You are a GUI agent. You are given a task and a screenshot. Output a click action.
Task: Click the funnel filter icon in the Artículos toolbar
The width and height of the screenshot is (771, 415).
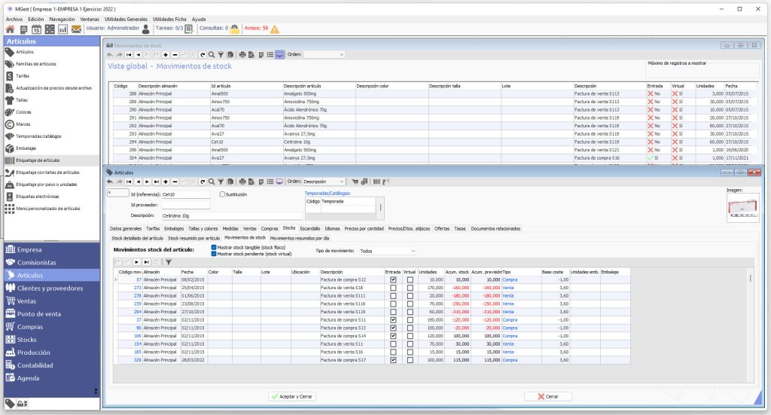pyautogui.click(x=221, y=182)
